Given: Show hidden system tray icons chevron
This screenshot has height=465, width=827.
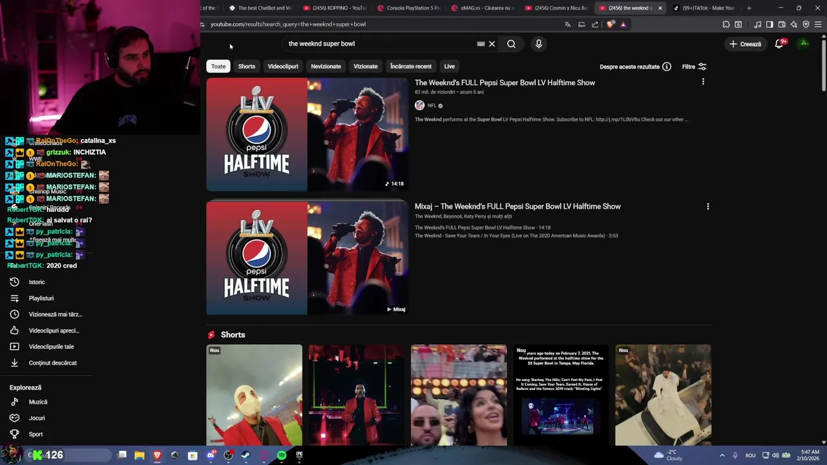Looking at the screenshot, I should pos(722,455).
